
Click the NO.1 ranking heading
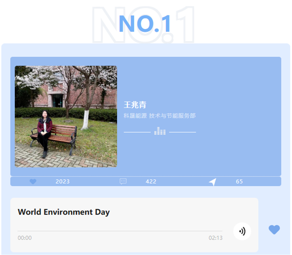tap(144, 24)
